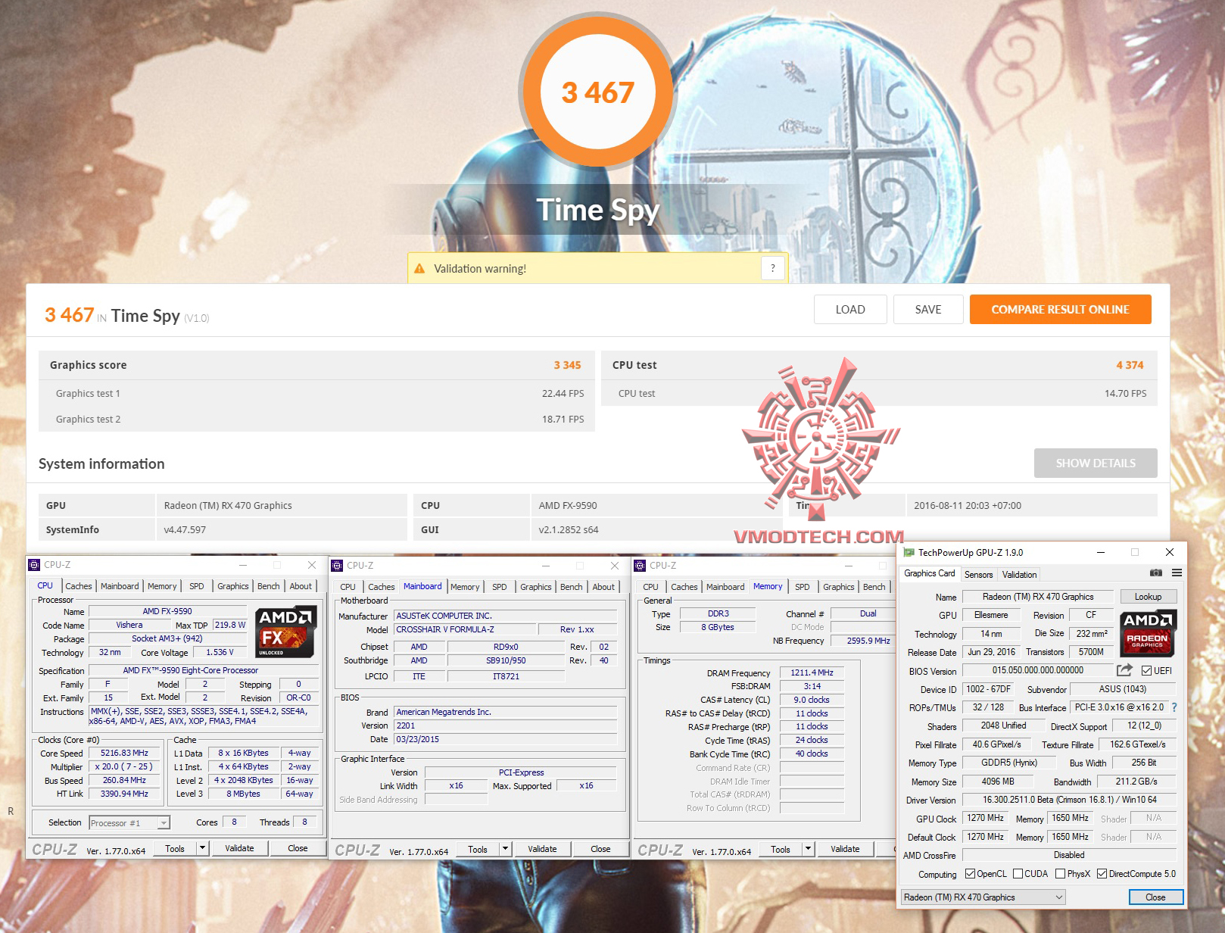Click the validation warning triangle icon
The height and width of the screenshot is (933, 1225).
click(x=420, y=269)
